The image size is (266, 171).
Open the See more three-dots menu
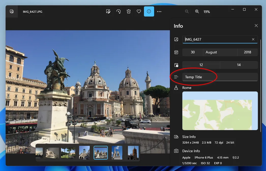159,11
